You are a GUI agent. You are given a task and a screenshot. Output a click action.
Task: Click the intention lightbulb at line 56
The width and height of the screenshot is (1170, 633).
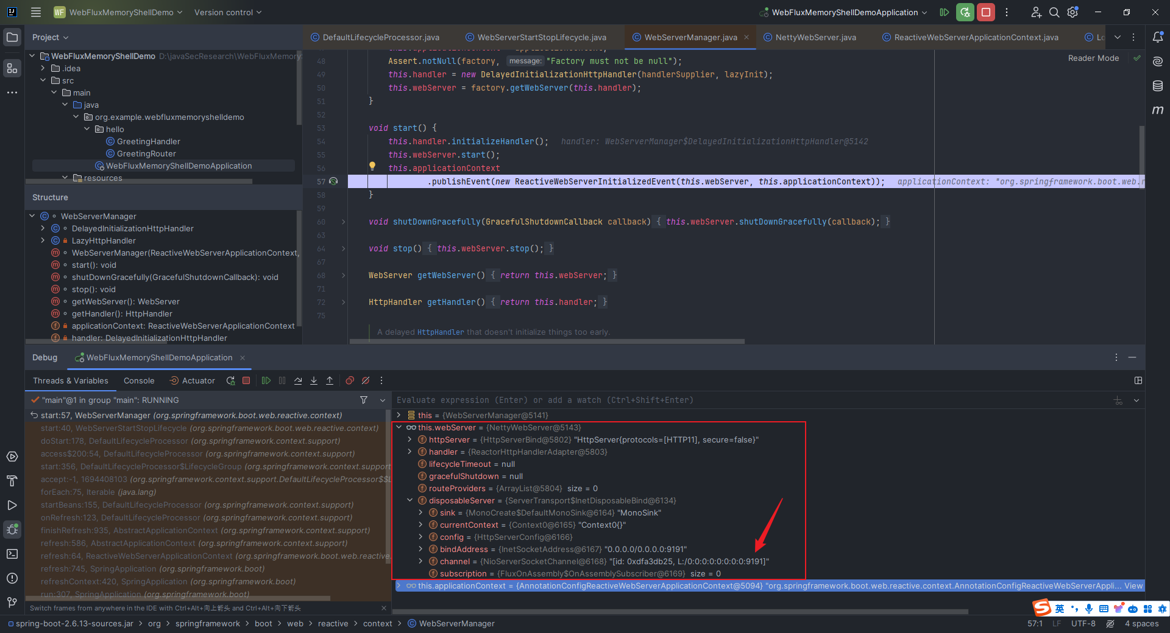point(372,166)
